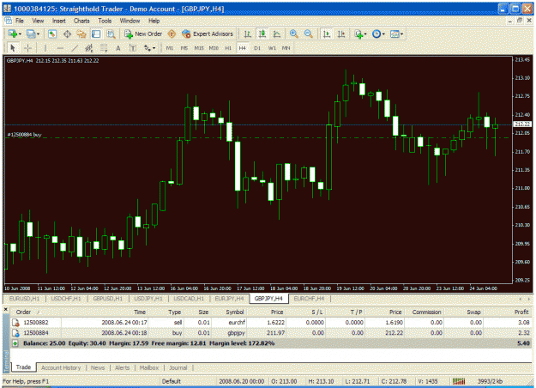Viewport: 536px width, 388px height.
Task: Toggle the Navigator panel
Action: pyautogui.click(x=81, y=33)
